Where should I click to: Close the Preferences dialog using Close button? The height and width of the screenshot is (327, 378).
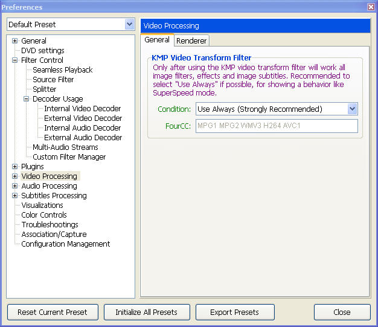(342, 312)
